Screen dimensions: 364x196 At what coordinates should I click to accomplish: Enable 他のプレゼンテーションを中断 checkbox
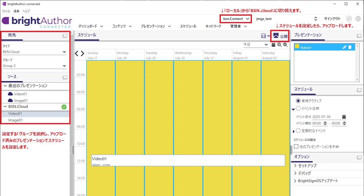296,146
